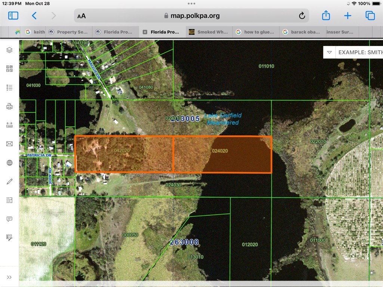Open a new Safari tab
The height and width of the screenshot is (287, 383).
pos(347,15)
